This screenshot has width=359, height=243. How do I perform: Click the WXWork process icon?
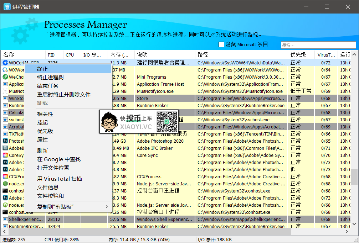point(5,70)
